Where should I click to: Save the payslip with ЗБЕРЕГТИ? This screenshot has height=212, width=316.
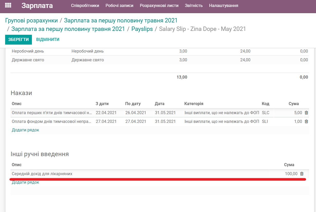(x=18, y=40)
